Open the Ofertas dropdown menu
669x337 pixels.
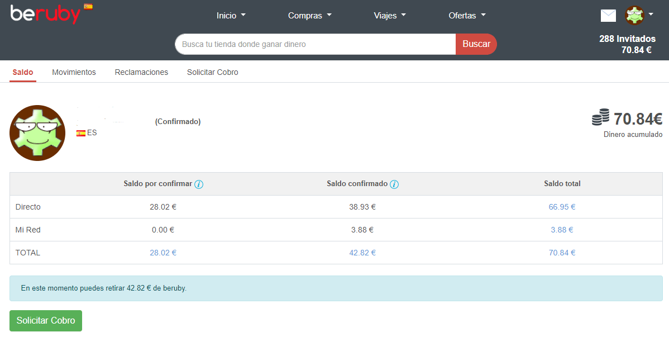[x=467, y=16]
